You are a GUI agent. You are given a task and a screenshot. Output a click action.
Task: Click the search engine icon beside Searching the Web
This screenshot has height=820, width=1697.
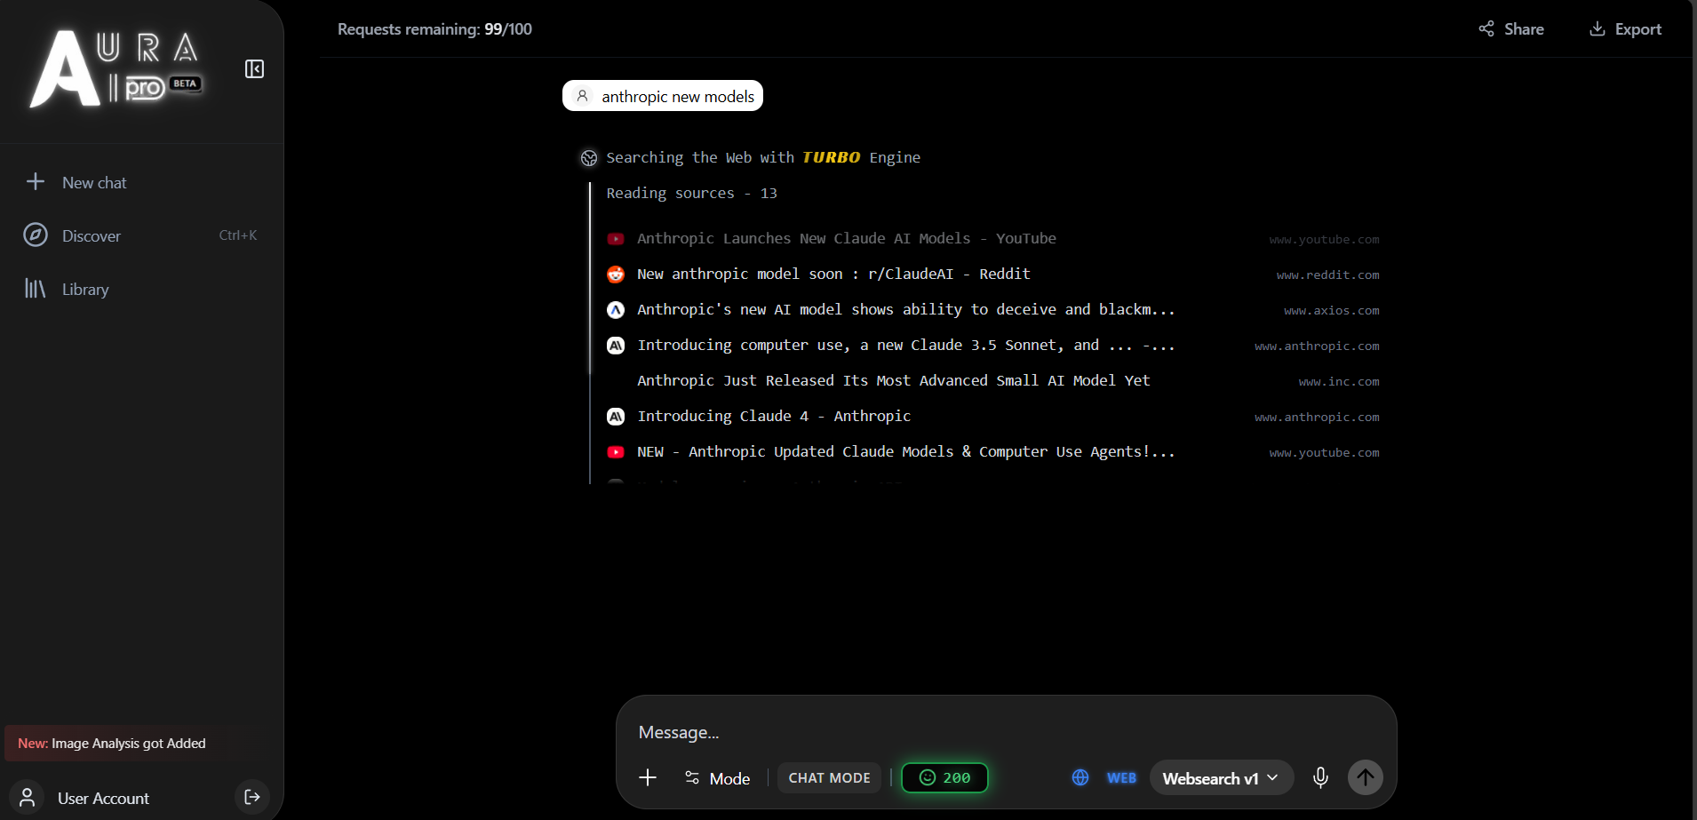tap(589, 158)
